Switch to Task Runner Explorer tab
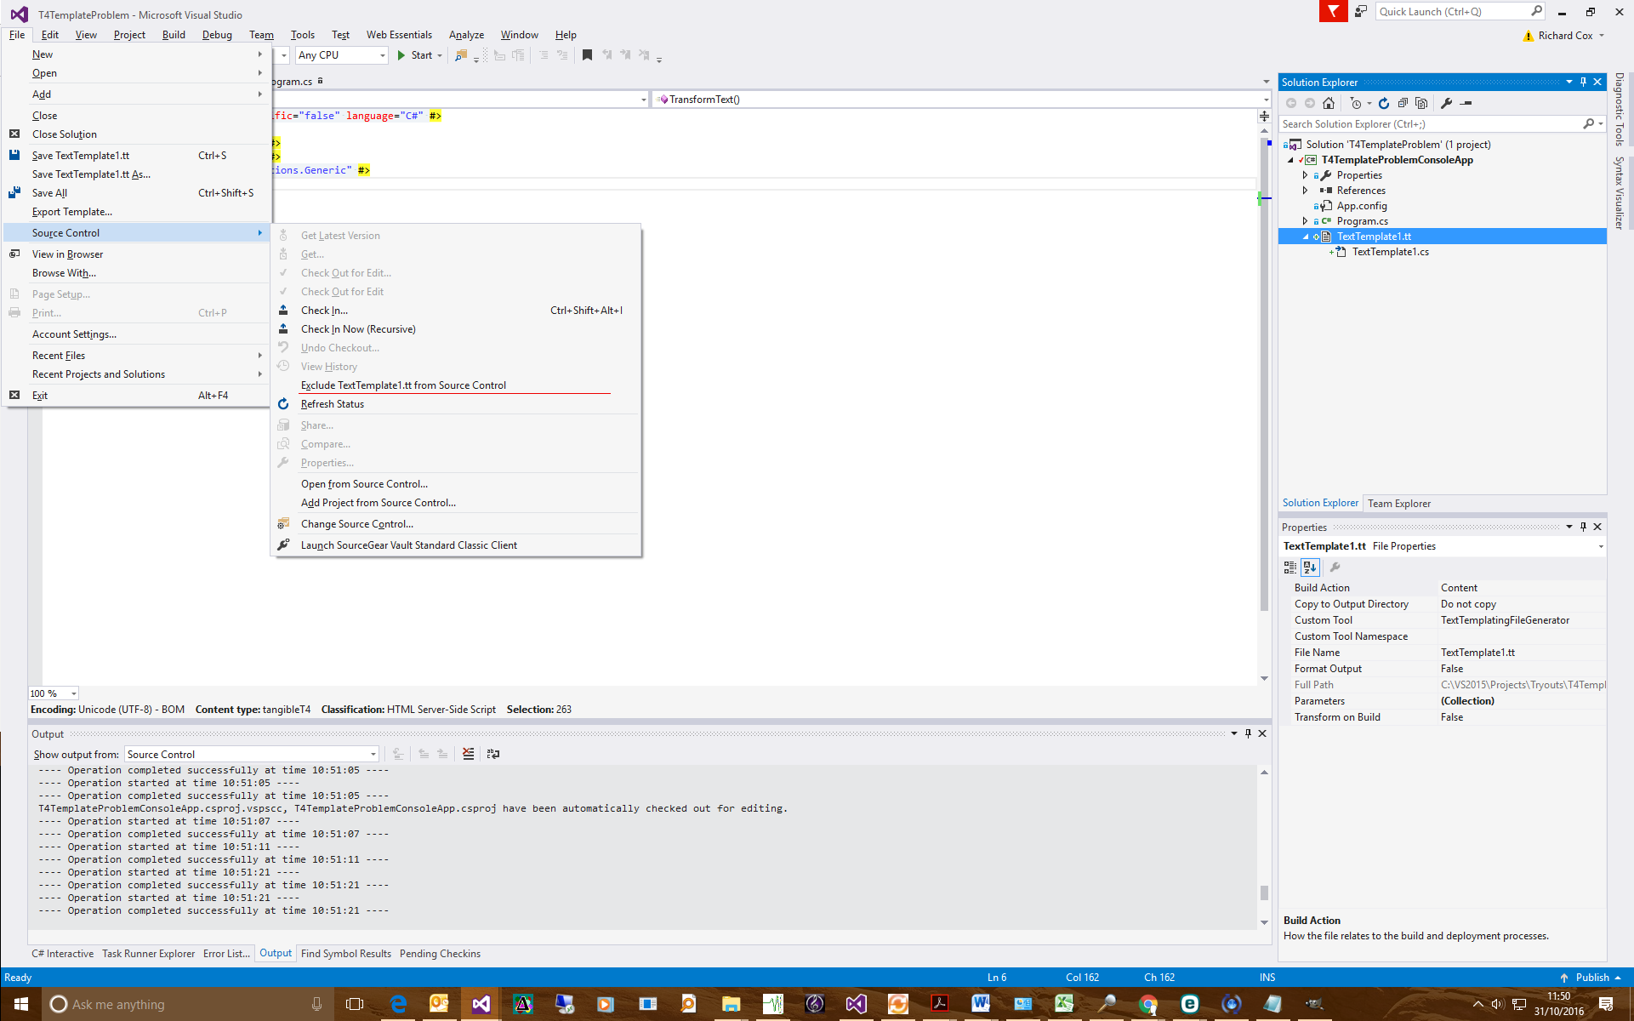1634x1021 pixels. [x=148, y=954]
